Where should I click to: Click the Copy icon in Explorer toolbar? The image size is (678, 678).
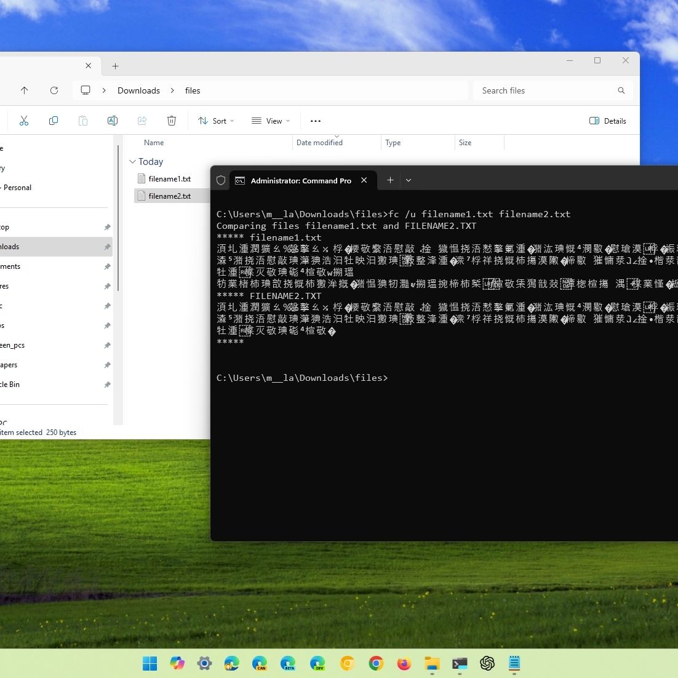pos(54,121)
